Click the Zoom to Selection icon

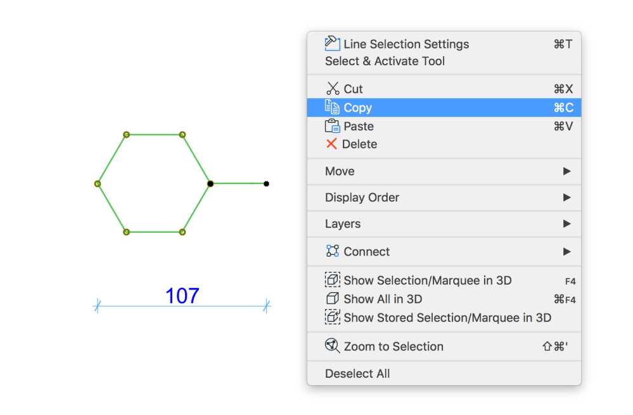point(333,345)
